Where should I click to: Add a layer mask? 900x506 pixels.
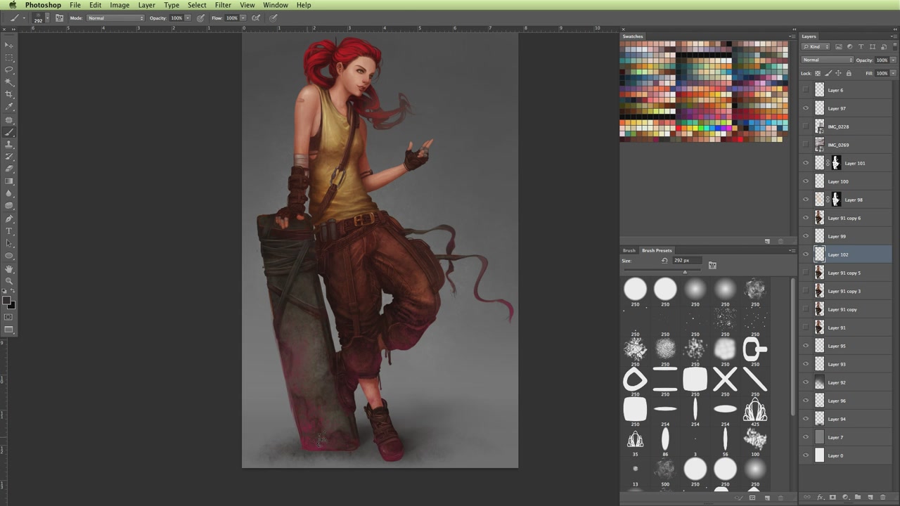tap(832, 498)
